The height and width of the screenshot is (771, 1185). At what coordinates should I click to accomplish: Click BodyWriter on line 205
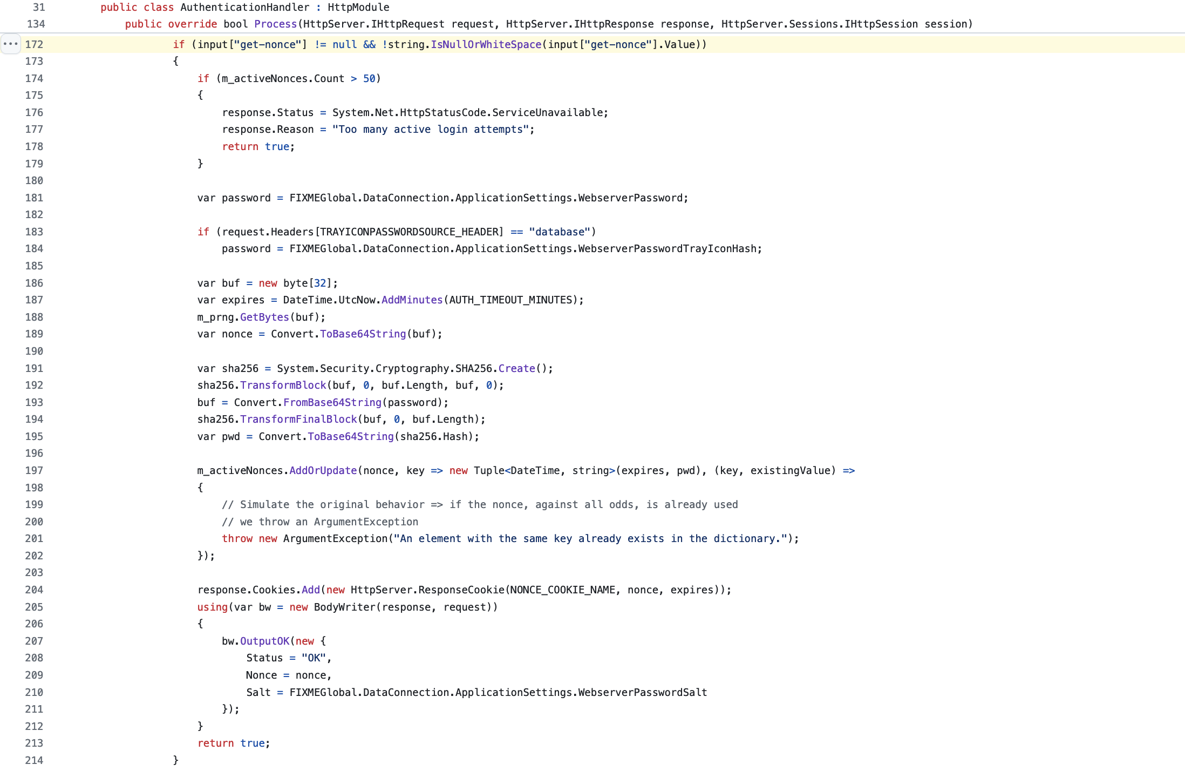(x=344, y=607)
